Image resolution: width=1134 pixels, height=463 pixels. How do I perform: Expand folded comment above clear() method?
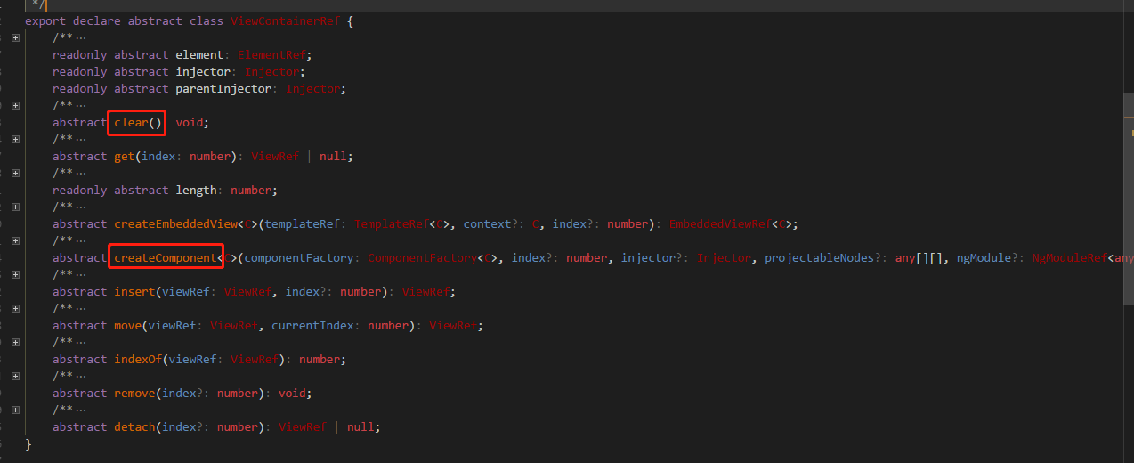pos(15,106)
